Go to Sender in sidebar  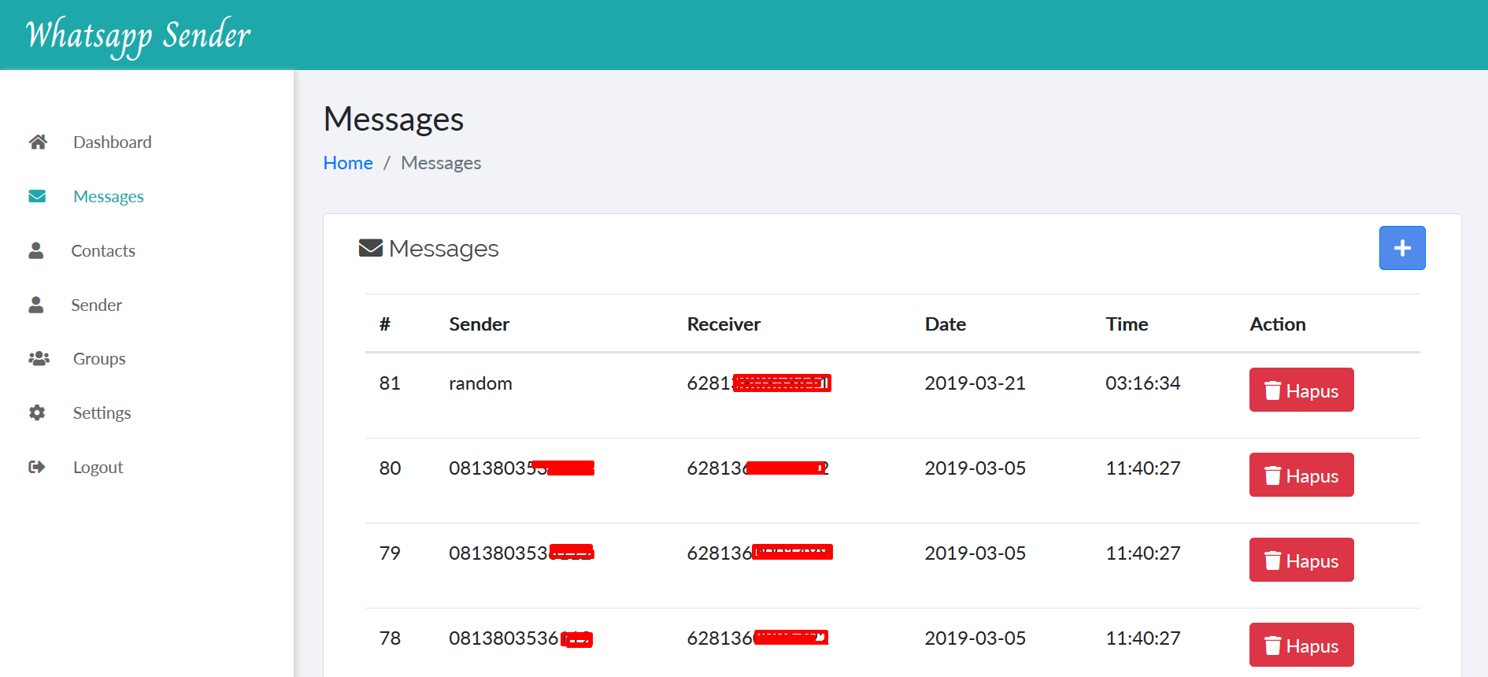click(96, 305)
